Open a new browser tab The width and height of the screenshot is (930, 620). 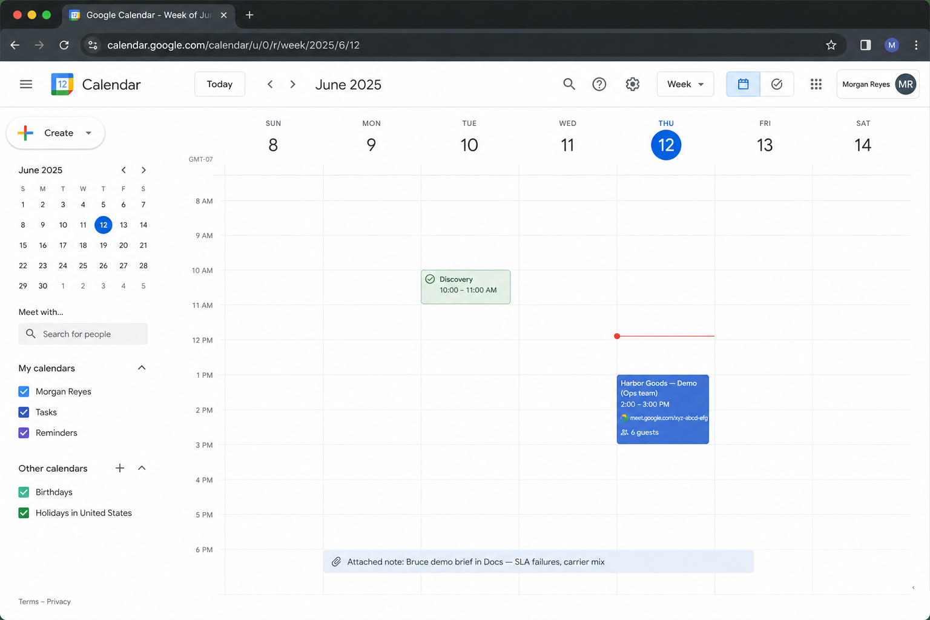coord(249,15)
